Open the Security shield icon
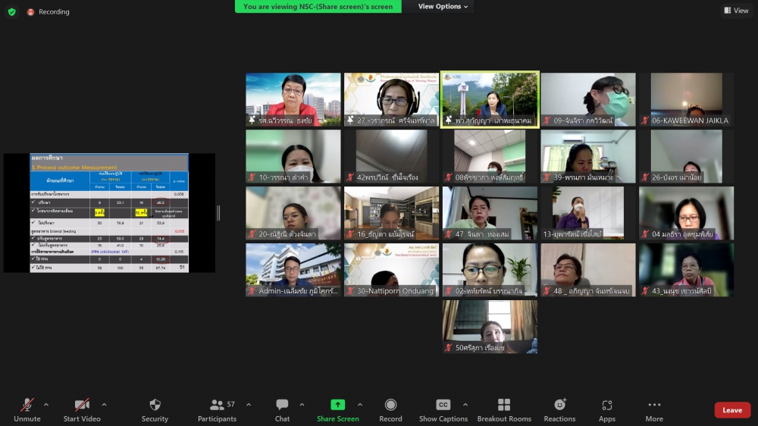758x426 pixels. click(155, 406)
